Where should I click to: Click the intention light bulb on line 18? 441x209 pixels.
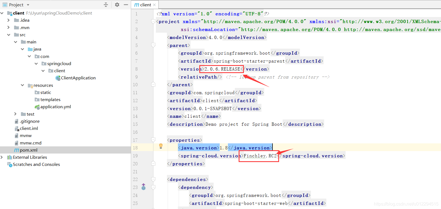[161, 146]
